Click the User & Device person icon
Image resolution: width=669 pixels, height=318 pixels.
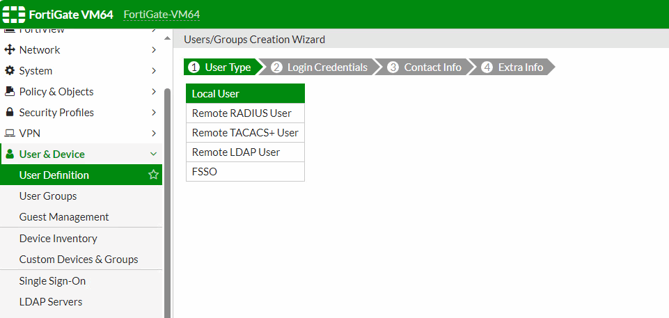tap(10, 154)
